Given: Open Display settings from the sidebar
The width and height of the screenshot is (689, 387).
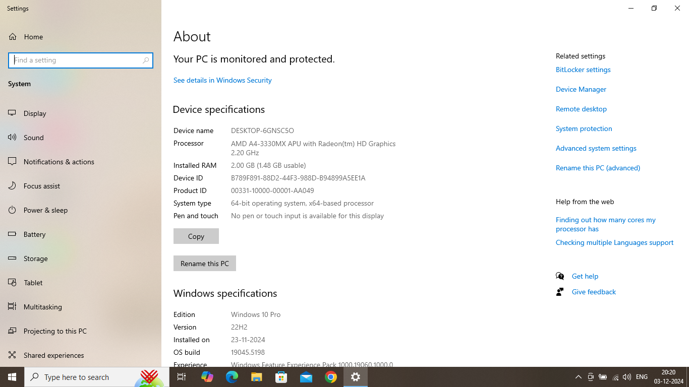Looking at the screenshot, I should coord(35,113).
